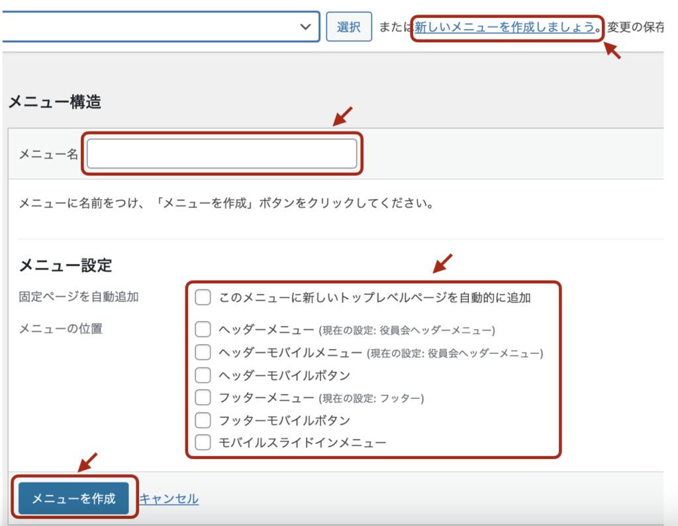Click the メニューを作成 button
The width and height of the screenshot is (678, 526).
[73, 498]
